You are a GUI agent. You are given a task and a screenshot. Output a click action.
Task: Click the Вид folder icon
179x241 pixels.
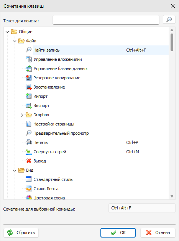coord(21,170)
